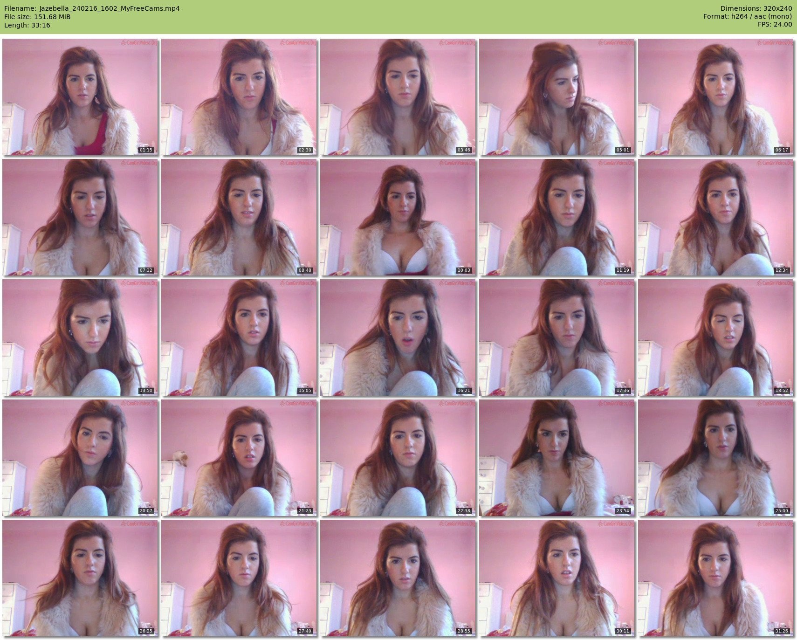The image size is (797, 640).
Task: Choose the frame thumbnail stamped 30:11
Action: tap(557, 578)
